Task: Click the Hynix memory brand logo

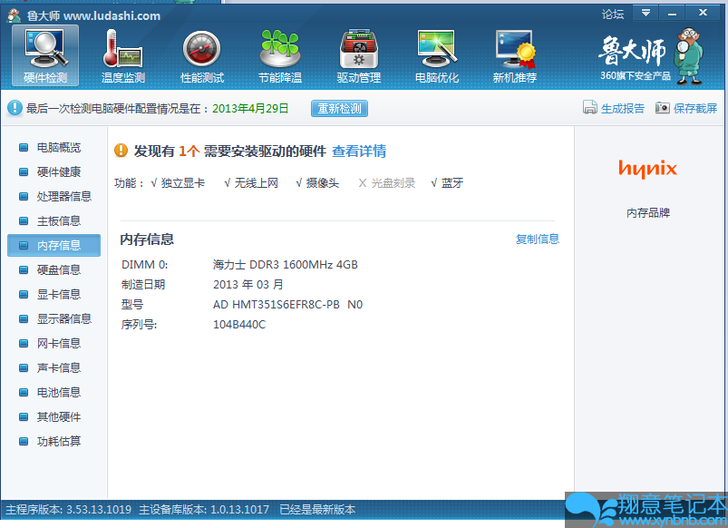Action: click(x=647, y=169)
